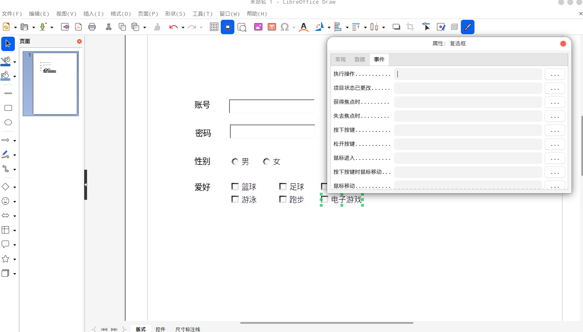Expand the special character Omega dropdown
Image resolution: width=583 pixels, height=332 pixels.
click(294, 28)
